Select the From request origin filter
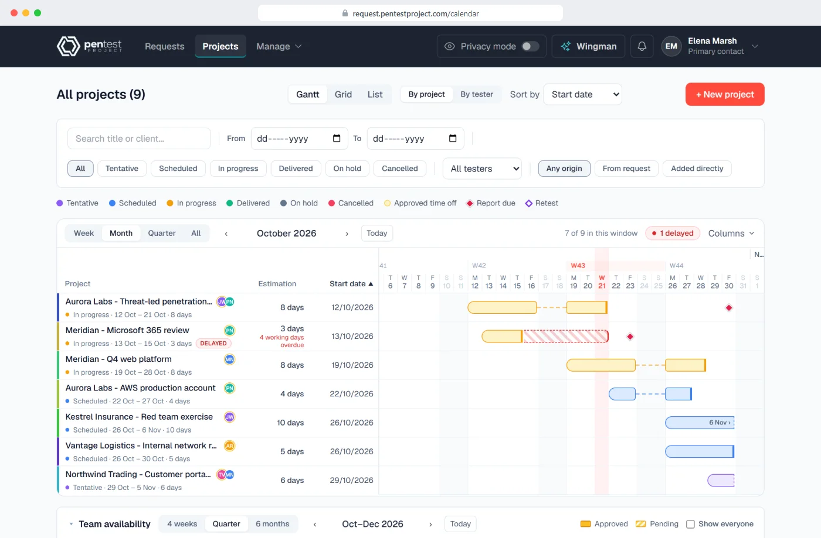 tap(626, 169)
